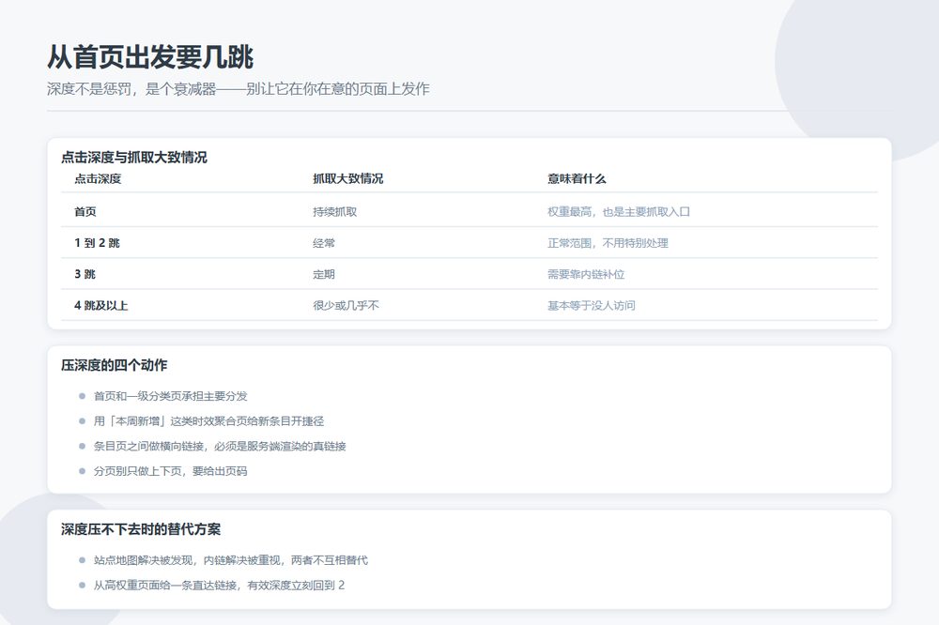The height and width of the screenshot is (625, 939).
Task: Click the card heading 点击深度与抓取大致情况
Action: 134,158
